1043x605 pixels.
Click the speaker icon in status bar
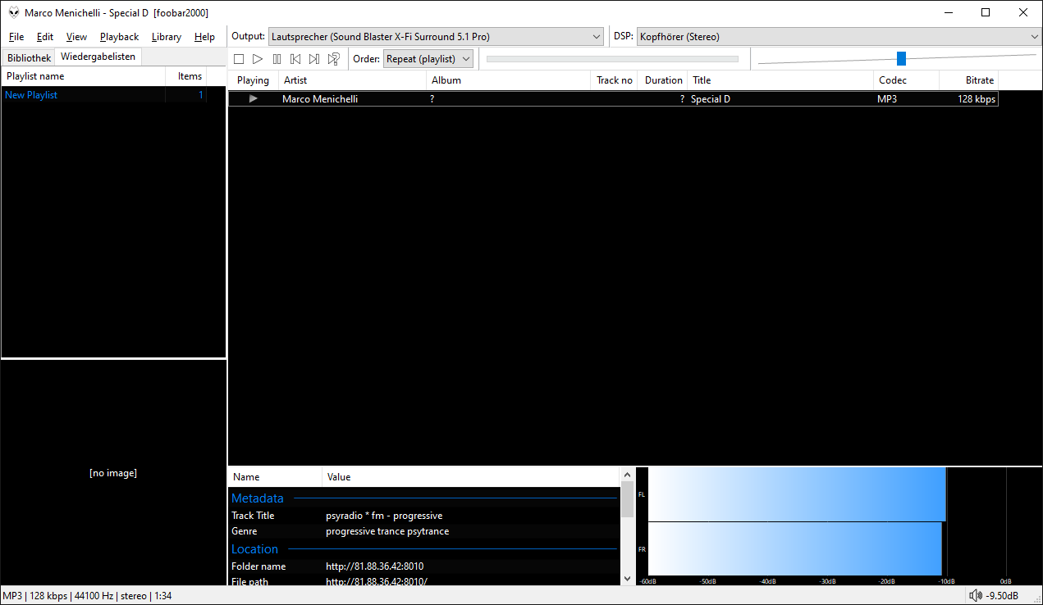975,596
